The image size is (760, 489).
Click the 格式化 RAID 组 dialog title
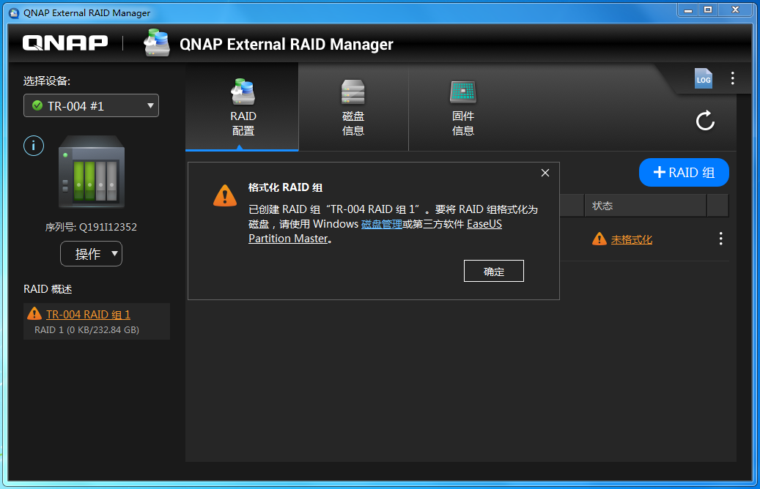[286, 187]
